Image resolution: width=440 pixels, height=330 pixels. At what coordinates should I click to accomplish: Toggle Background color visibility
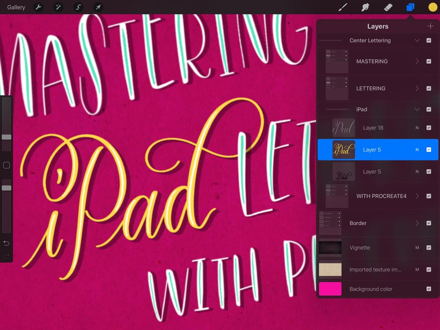[x=429, y=289]
